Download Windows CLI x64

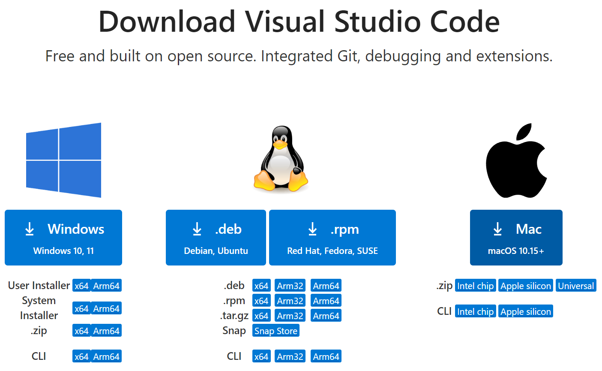(x=81, y=356)
